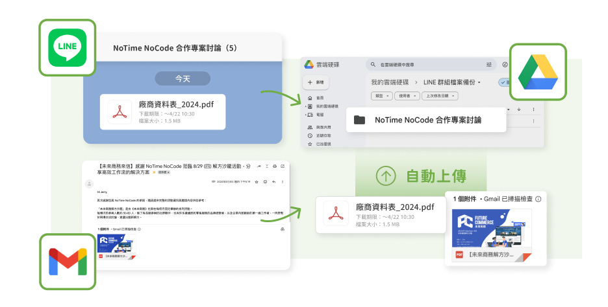This screenshot has width=608, height=307.
Task: Select 我的雲端硬碟 in the Drive sidebar
Action: [323, 106]
